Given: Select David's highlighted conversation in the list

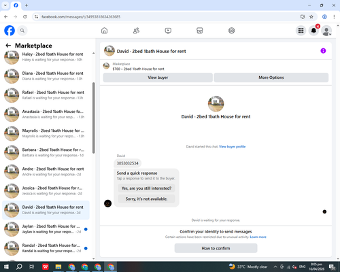Looking at the screenshot, I should 46,210.
